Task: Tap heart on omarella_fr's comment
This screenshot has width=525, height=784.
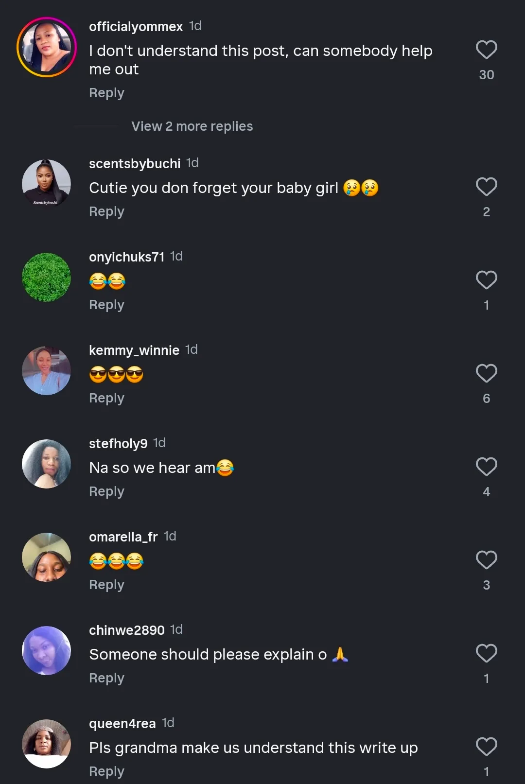Action: click(x=486, y=560)
